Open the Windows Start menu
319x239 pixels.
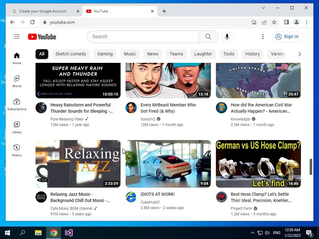[x=7, y=233]
